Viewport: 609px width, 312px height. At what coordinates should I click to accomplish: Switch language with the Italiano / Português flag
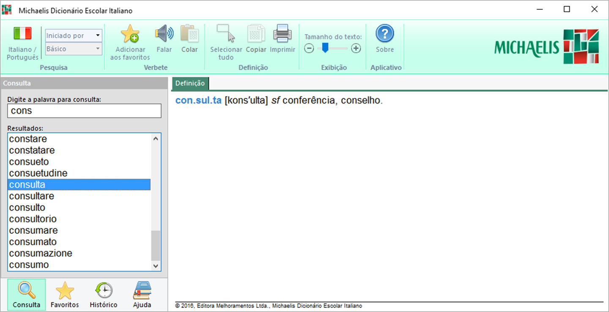(23, 44)
